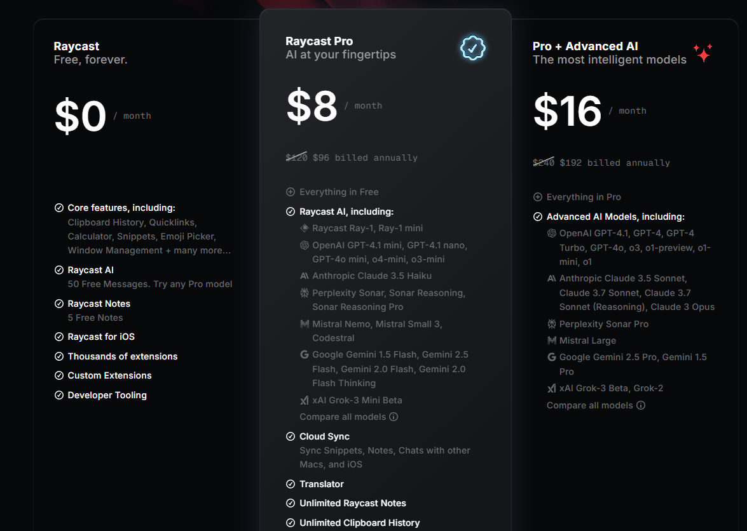The width and height of the screenshot is (747, 531).
Task: Click the Anthropic Claude 3.5 Haiku text
Action: pos(372,276)
